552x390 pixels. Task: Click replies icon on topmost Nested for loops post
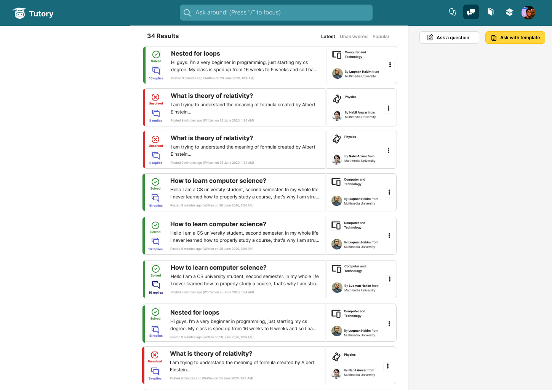[156, 70]
